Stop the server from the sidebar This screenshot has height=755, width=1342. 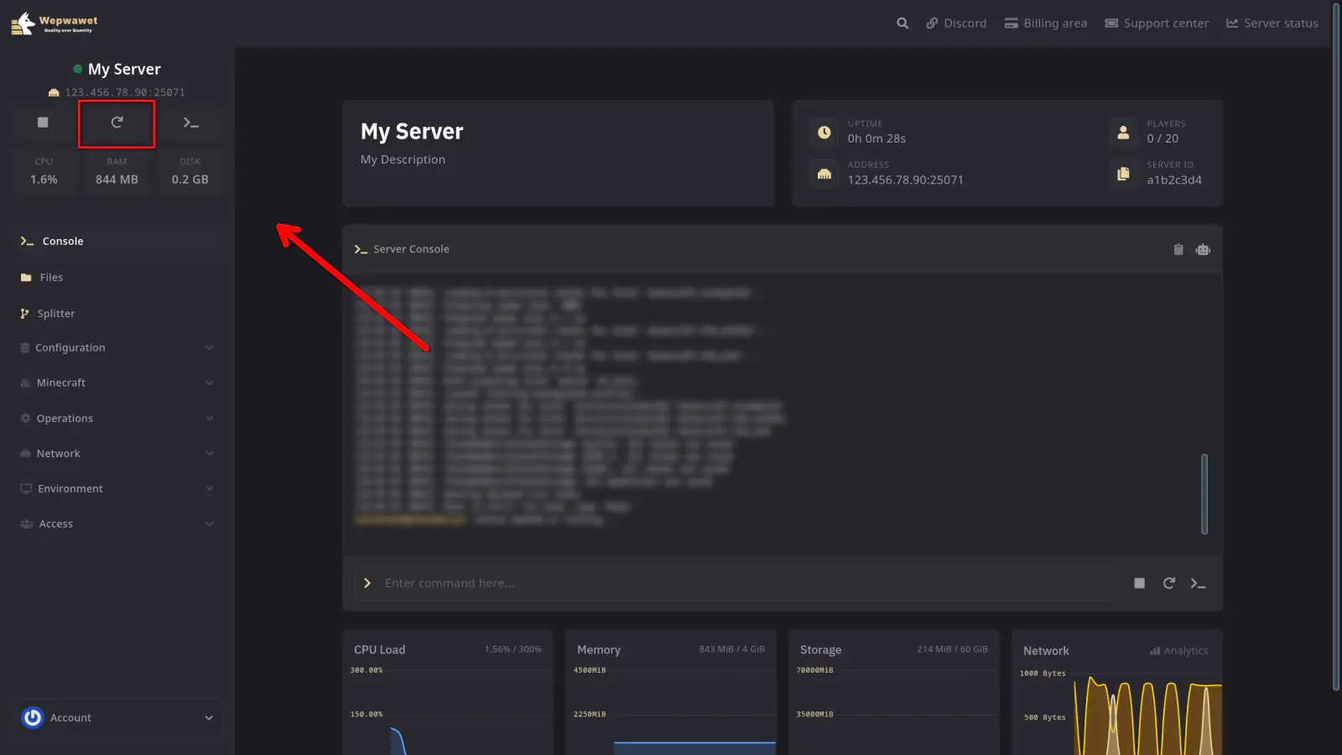tap(43, 122)
